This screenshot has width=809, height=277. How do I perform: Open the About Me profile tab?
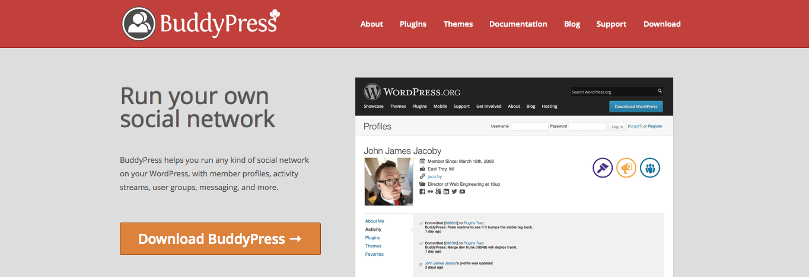[x=375, y=221]
